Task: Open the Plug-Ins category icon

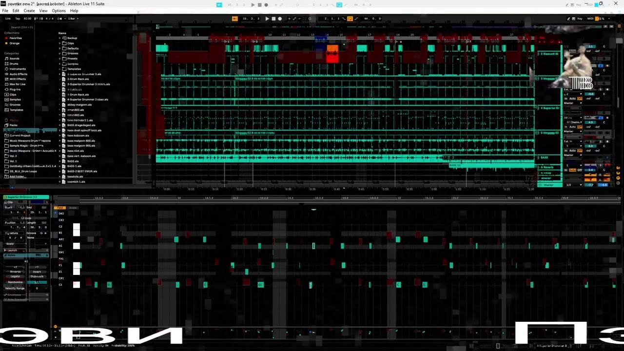Action: pos(6,89)
